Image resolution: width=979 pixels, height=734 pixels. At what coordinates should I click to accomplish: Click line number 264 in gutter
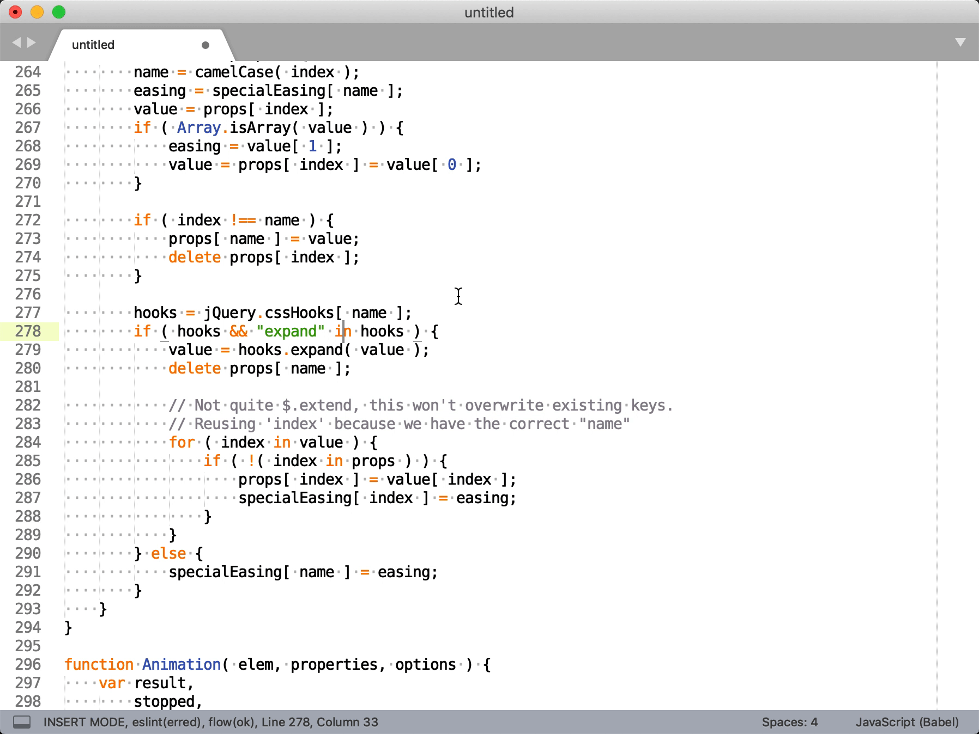[x=28, y=72]
